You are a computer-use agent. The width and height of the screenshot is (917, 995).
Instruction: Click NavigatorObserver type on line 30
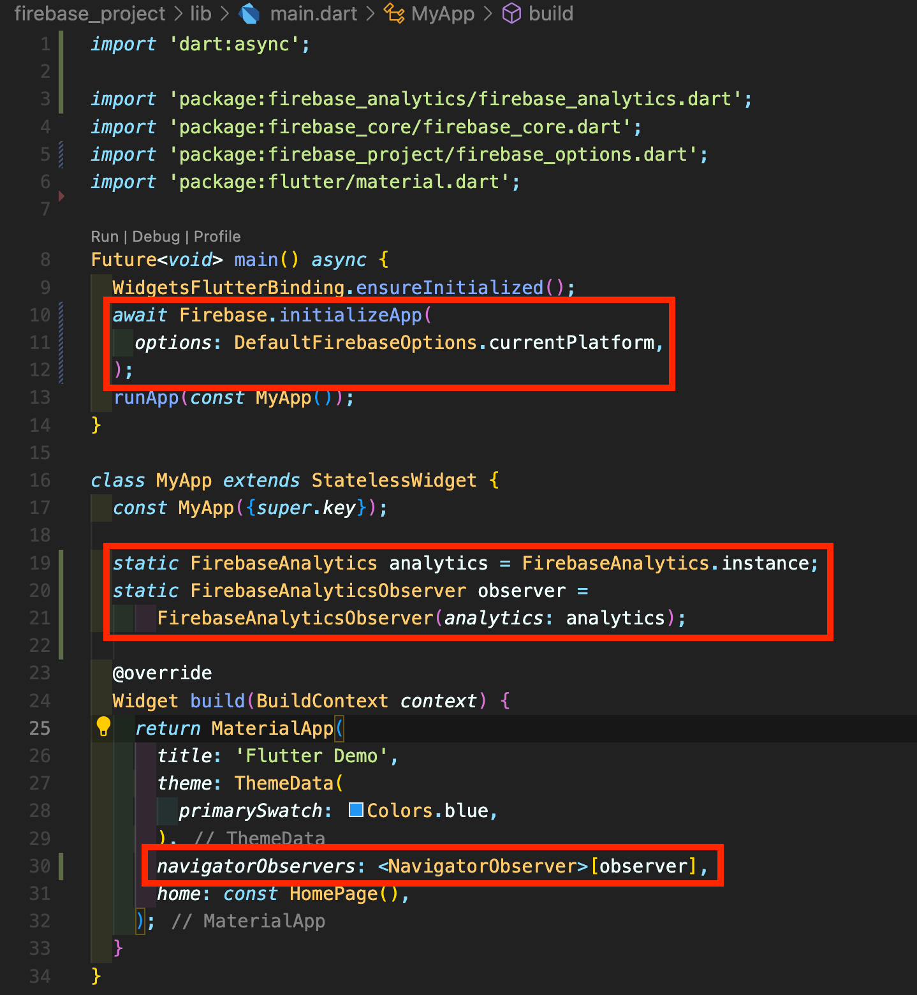pyautogui.click(x=483, y=866)
